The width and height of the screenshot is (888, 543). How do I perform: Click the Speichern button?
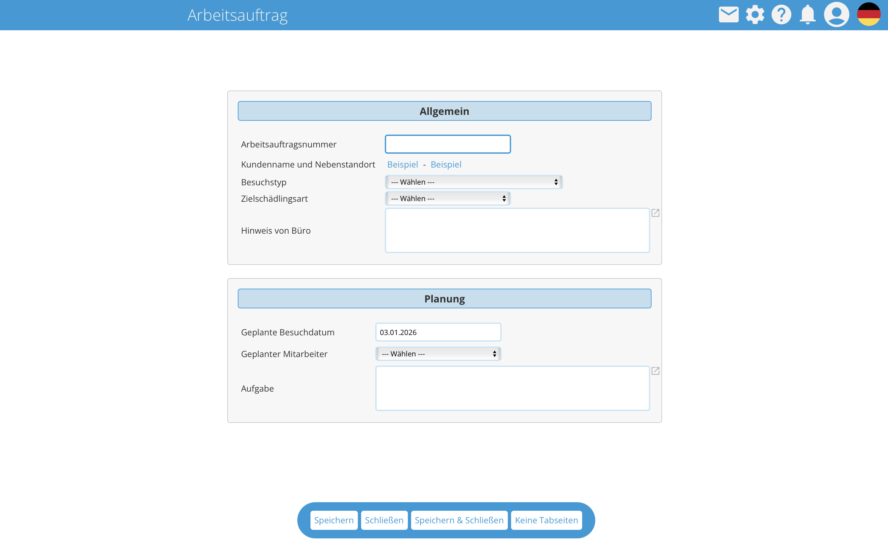coord(334,520)
